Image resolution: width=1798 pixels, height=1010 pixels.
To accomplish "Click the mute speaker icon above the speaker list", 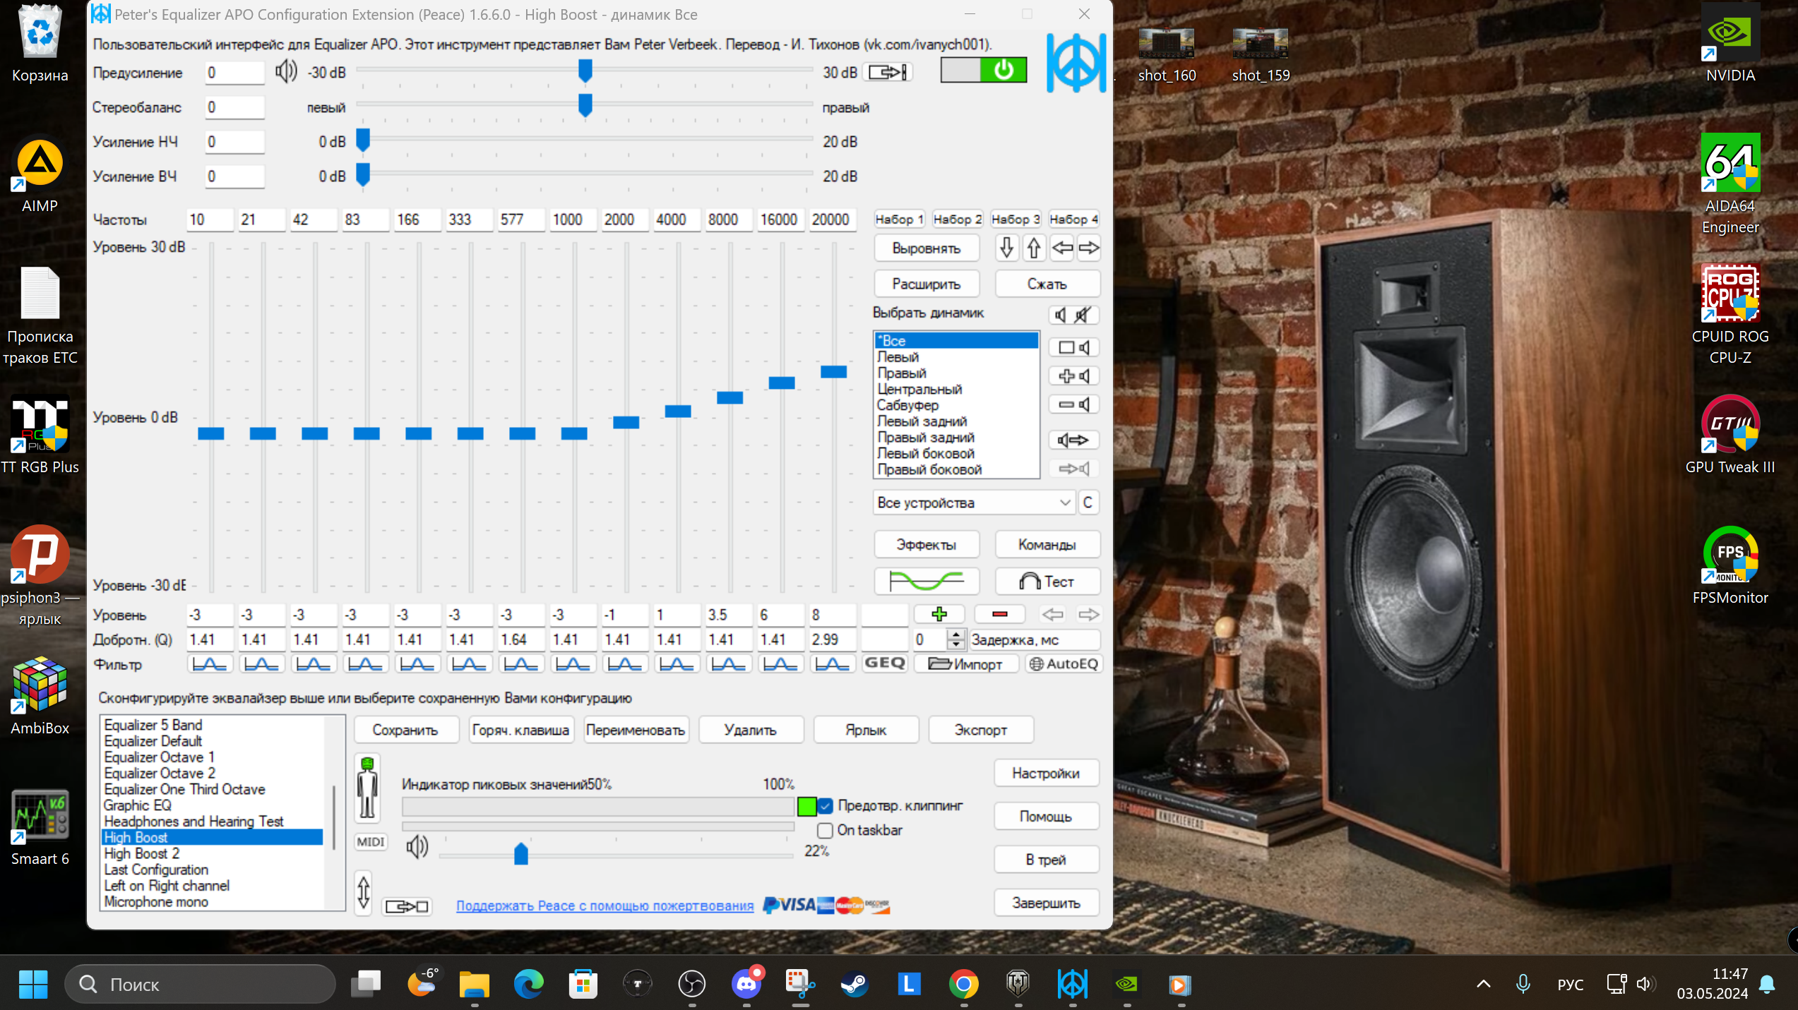I will tap(1082, 315).
